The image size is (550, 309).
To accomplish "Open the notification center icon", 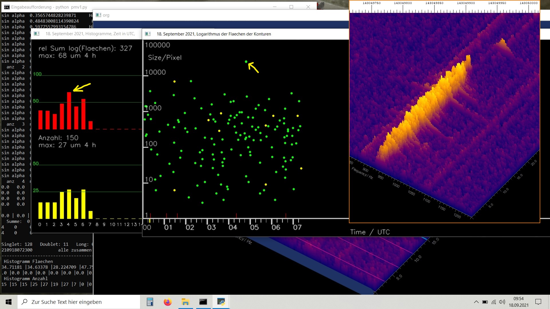I will [538, 302].
